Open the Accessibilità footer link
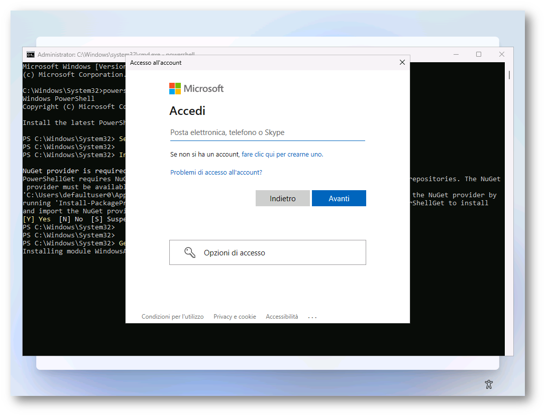The width and height of the screenshot is (546, 417). click(282, 317)
